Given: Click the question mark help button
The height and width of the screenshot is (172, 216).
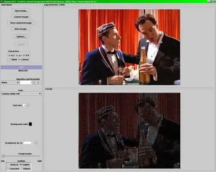Looking at the screenshot, I should coord(38,82).
